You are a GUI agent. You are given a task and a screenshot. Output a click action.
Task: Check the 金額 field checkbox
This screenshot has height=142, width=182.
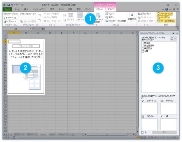pyautogui.click(x=143, y=51)
